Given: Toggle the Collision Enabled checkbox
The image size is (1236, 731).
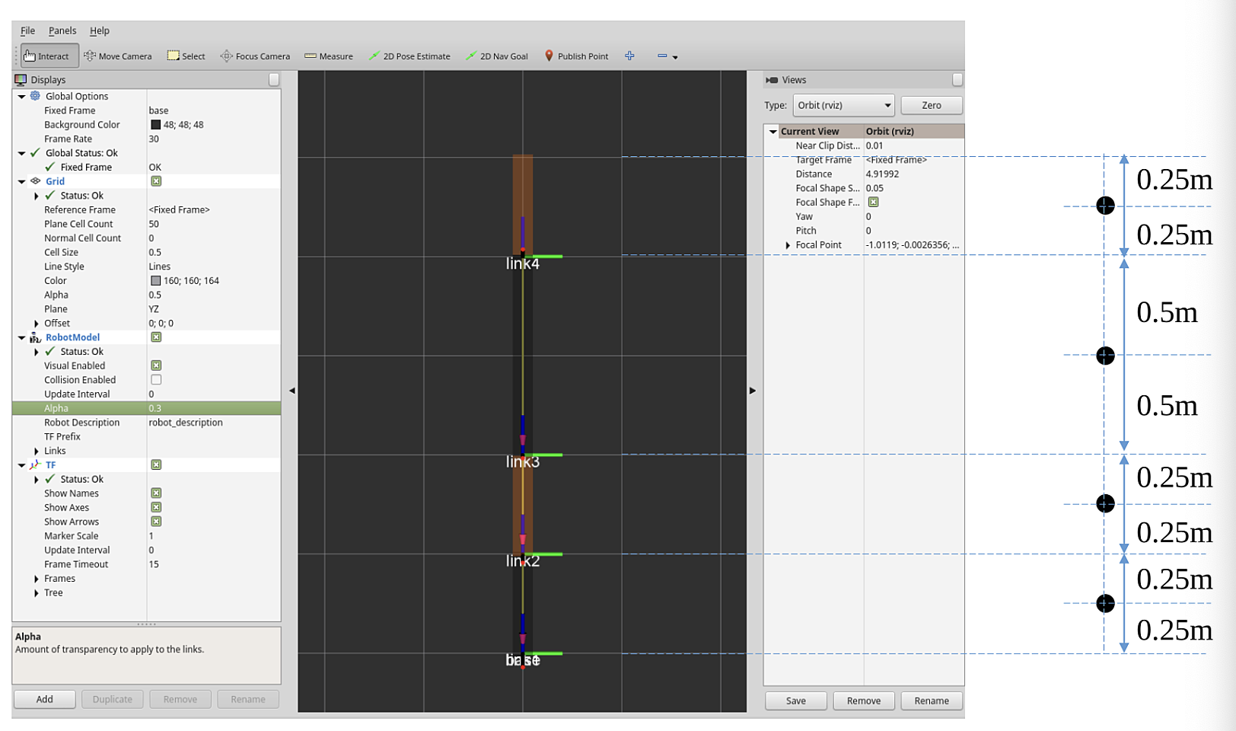Looking at the screenshot, I should 156,380.
